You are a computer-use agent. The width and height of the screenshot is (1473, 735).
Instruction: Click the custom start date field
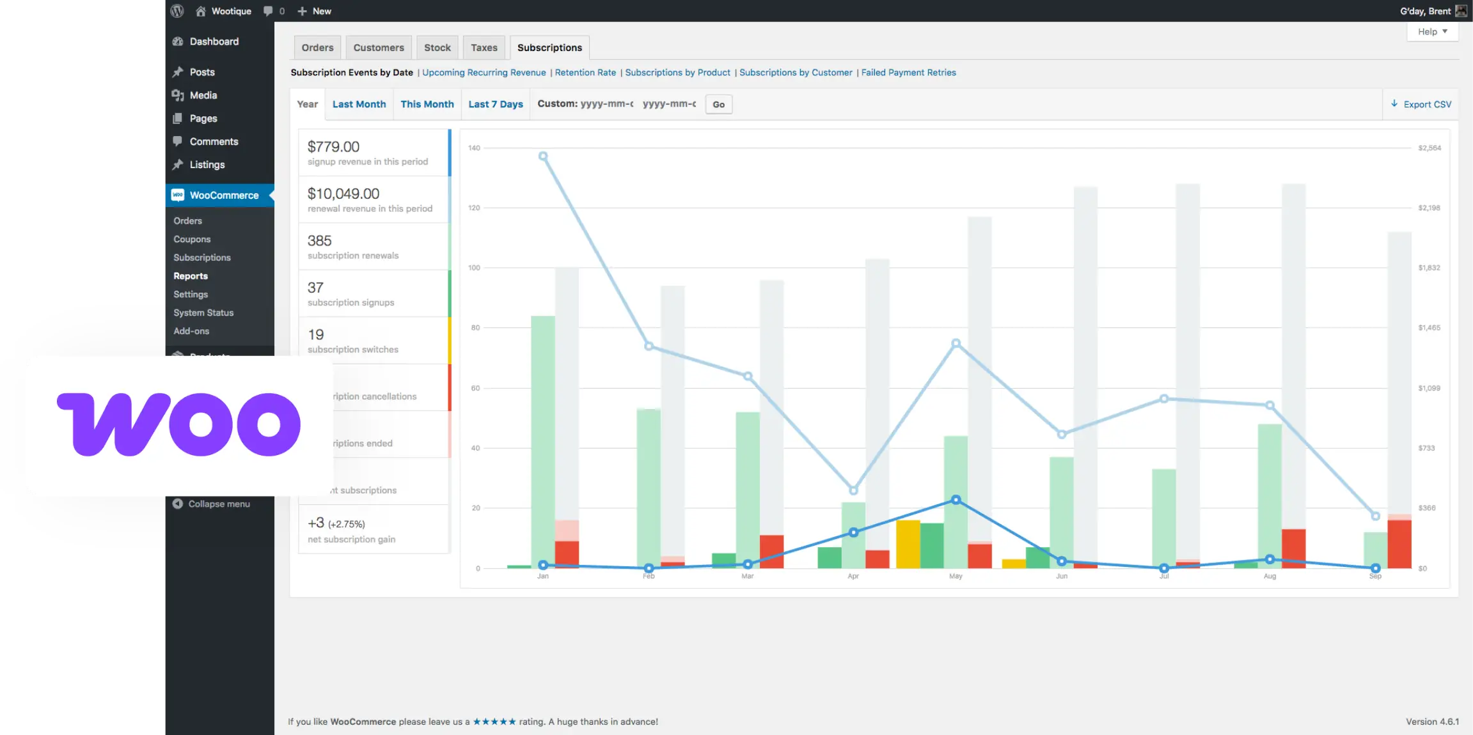click(607, 104)
